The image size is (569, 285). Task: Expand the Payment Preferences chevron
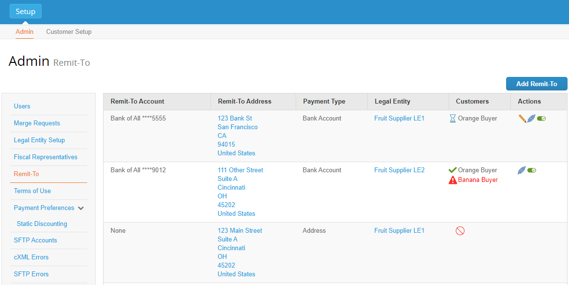pos(81,208)
